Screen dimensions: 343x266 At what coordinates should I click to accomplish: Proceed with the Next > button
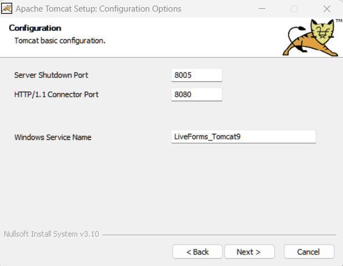(x=249, y=252)
